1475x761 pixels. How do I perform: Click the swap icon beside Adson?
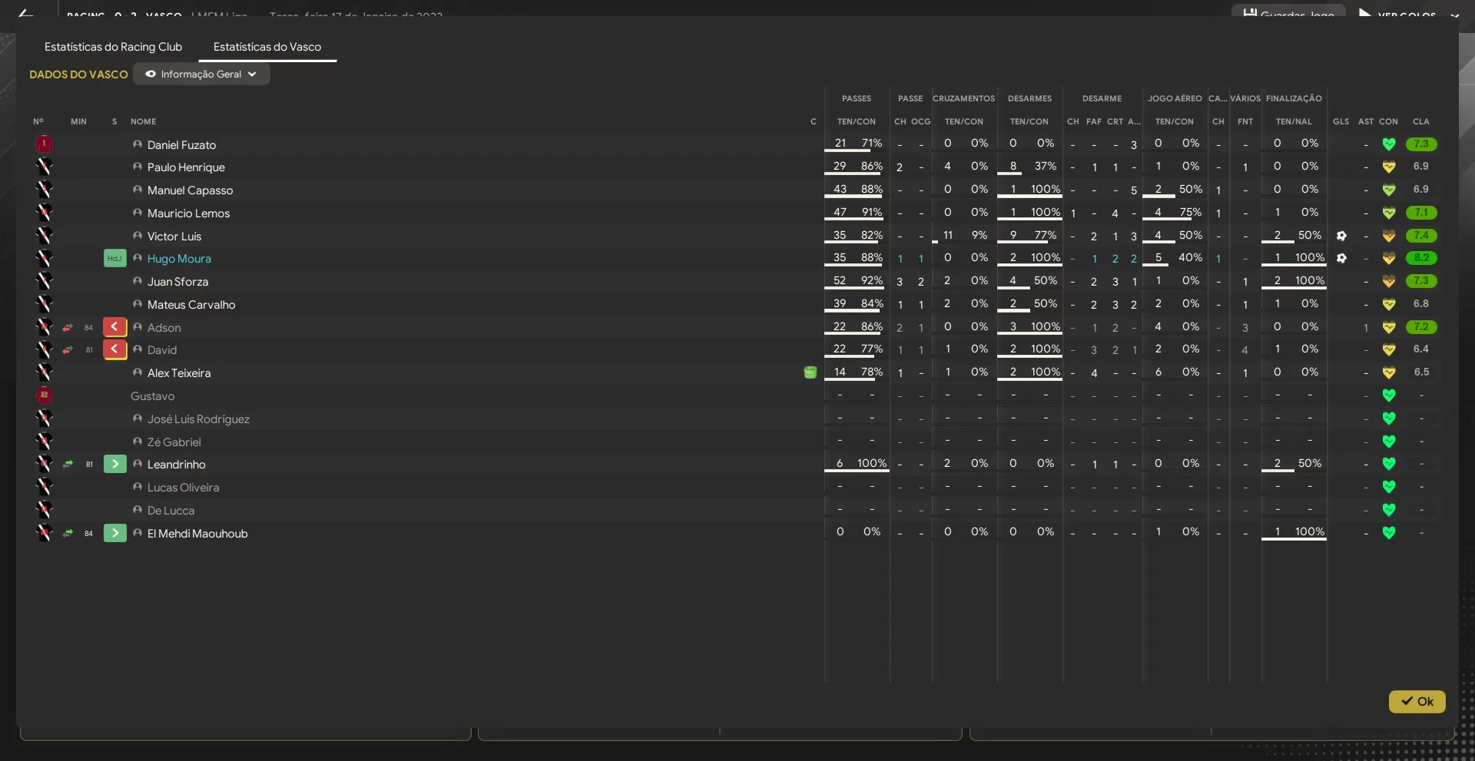(68, 328)
